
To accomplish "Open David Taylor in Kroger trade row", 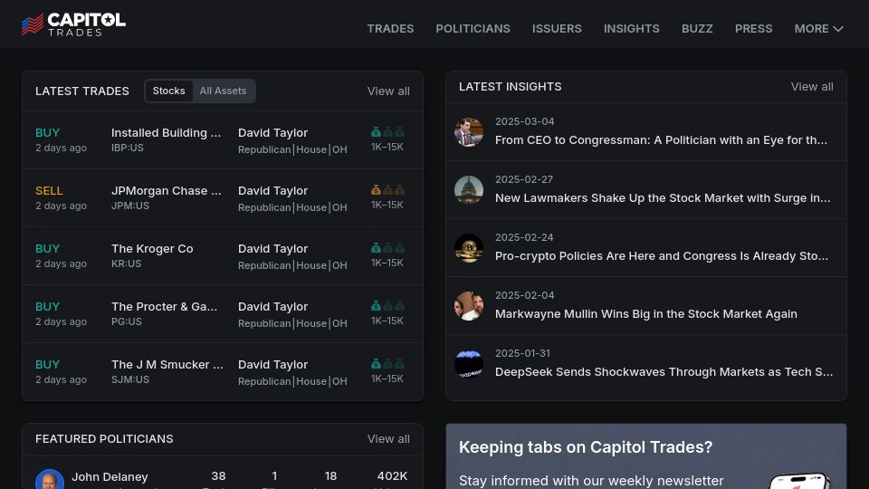I will tap(272, 248).
